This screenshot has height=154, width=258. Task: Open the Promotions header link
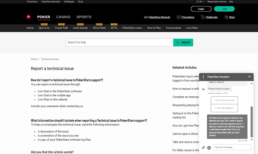coord(188,17)
